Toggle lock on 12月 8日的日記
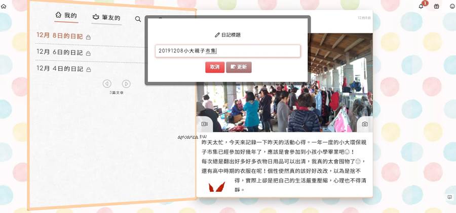 88,37
